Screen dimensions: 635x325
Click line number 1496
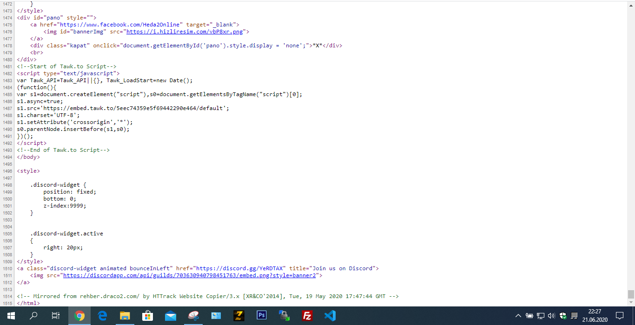pos(7,171)
